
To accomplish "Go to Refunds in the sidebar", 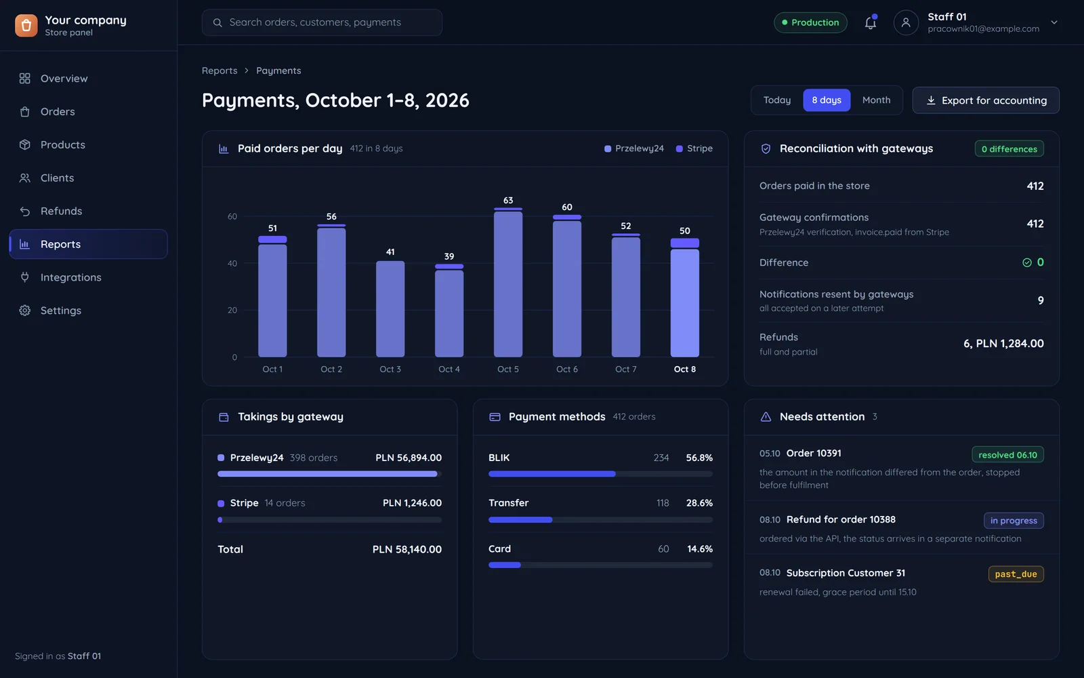I will click(x=89, y=212).
